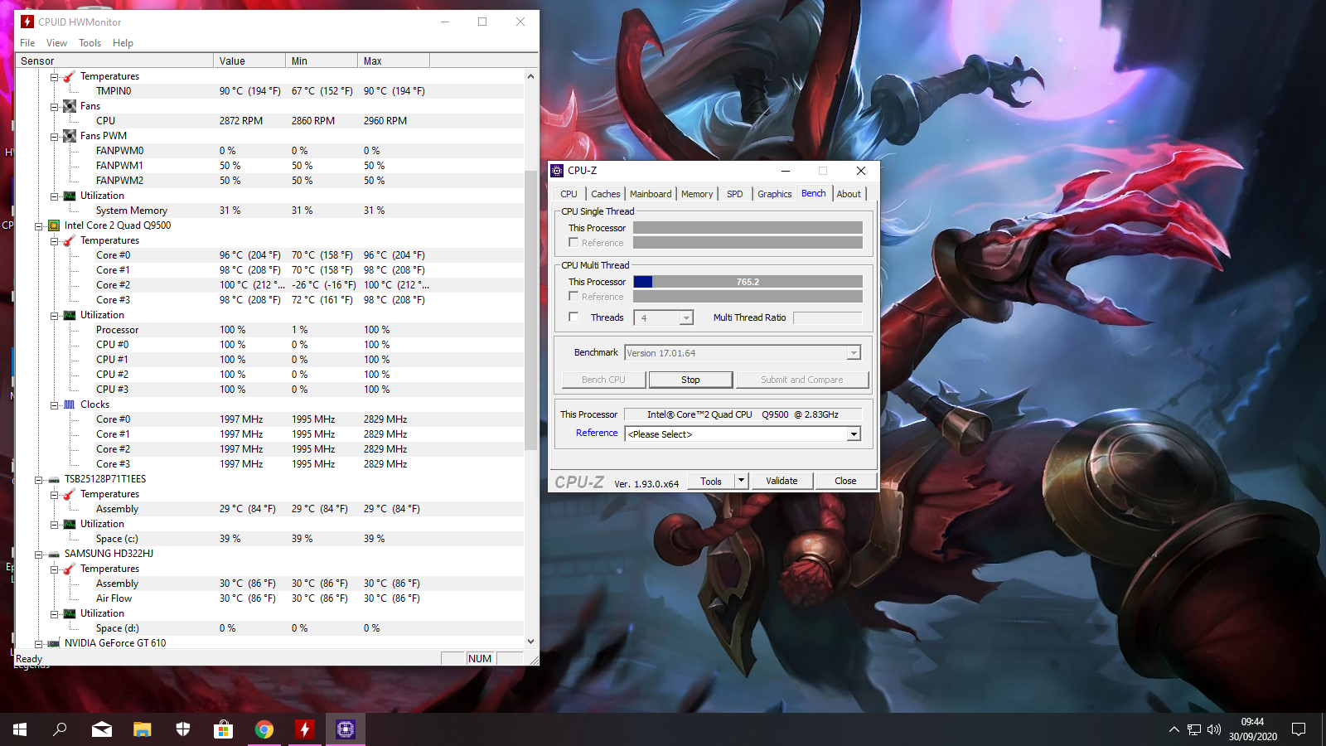Click the HWMonitor vertical scrollbar thumb
Viewport: 1326px width, 746px height.
(531, 310)
